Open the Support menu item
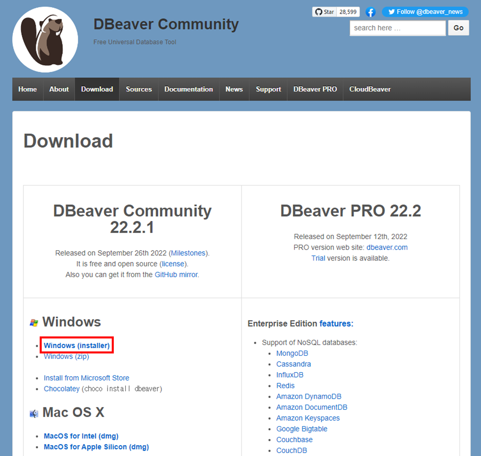This screenshot has height=456, width=481. tap(268, 89)
